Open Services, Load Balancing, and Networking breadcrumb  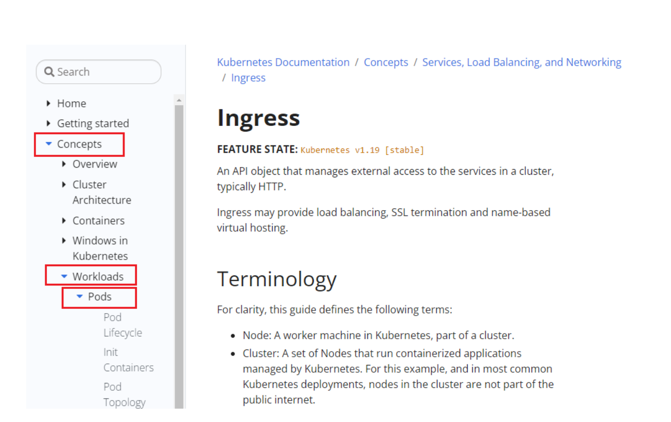pos(522,62)
